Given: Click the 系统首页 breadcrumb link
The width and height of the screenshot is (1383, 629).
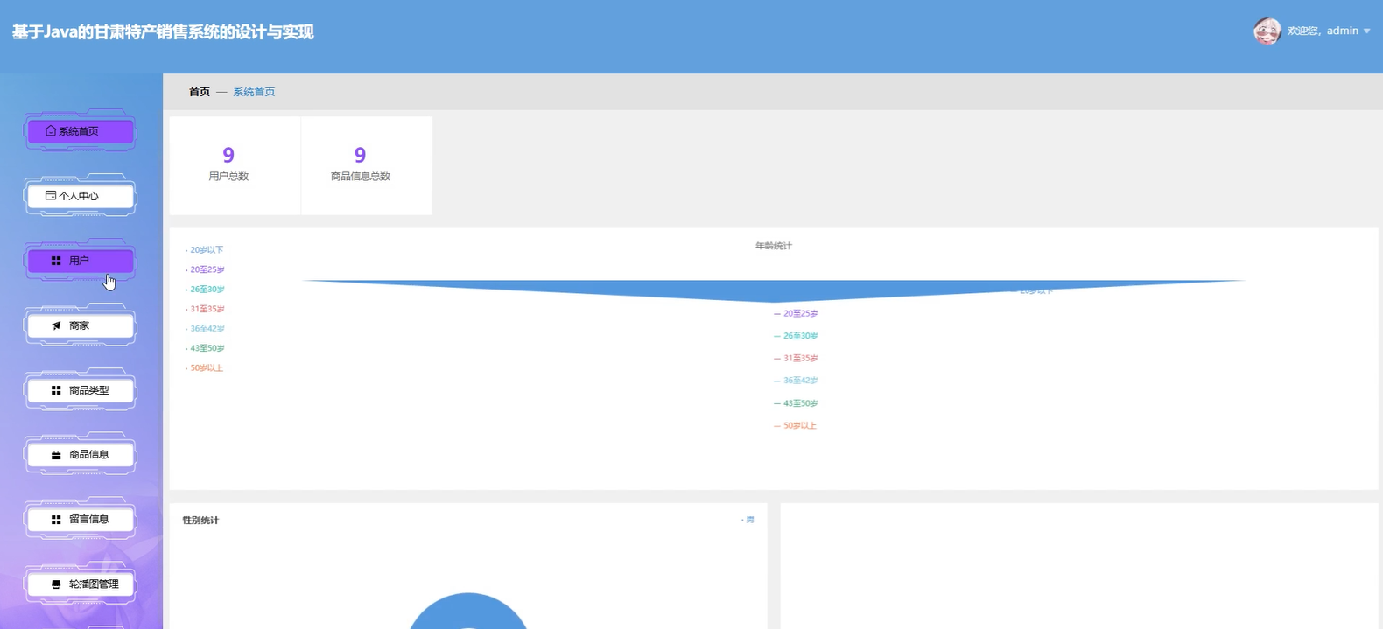Looking at the screenshot, I should [254, 92].
